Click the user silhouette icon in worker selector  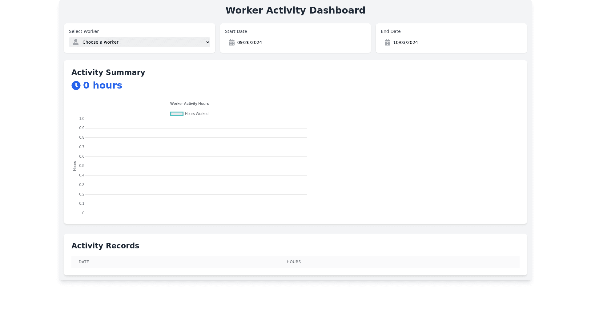click(75, 42)
